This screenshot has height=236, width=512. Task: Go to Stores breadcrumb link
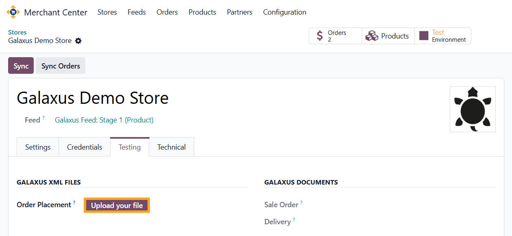pos(17,32)
